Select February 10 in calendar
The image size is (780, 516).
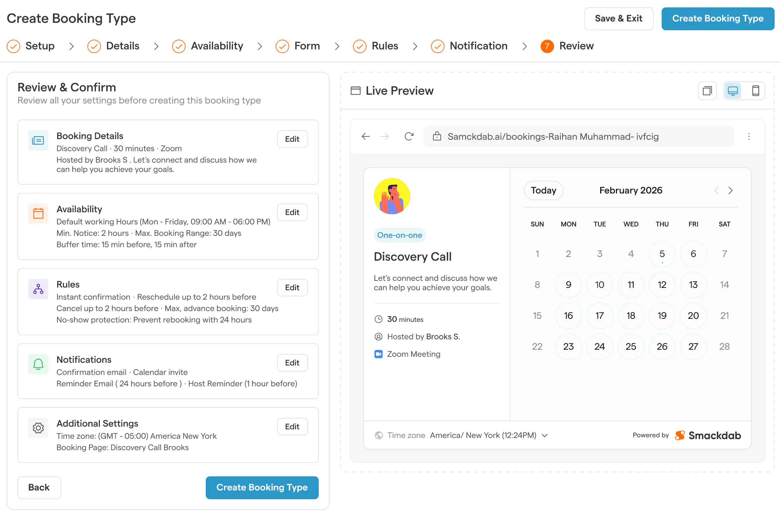(x=599, y=285)
